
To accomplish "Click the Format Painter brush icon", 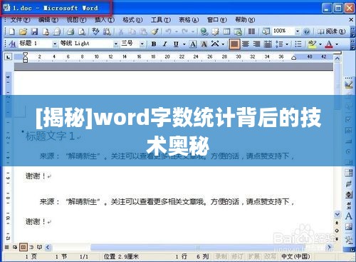I will (x=155, y=31).
